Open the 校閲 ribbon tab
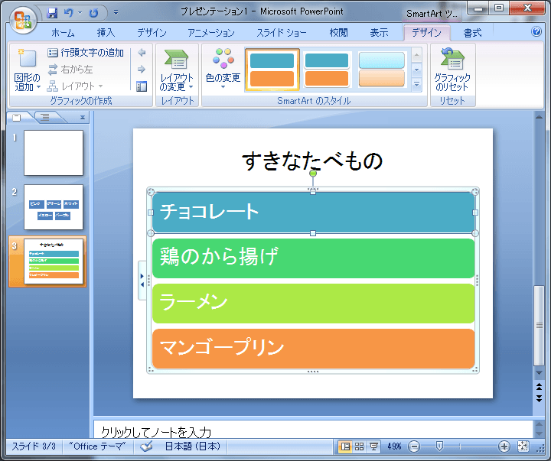551x461 pixels. (x=338, y=33)
